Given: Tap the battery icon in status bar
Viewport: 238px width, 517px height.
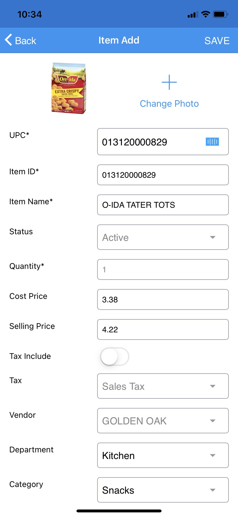Looking at the screenshot, I should pyautogui.click(x=220, y=14).
